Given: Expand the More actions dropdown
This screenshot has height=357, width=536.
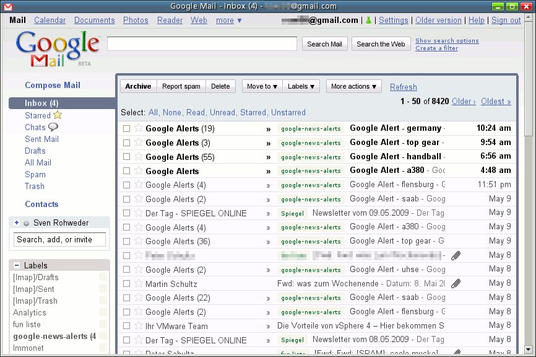Looking at the screenshot, I should tap(353, 87).
